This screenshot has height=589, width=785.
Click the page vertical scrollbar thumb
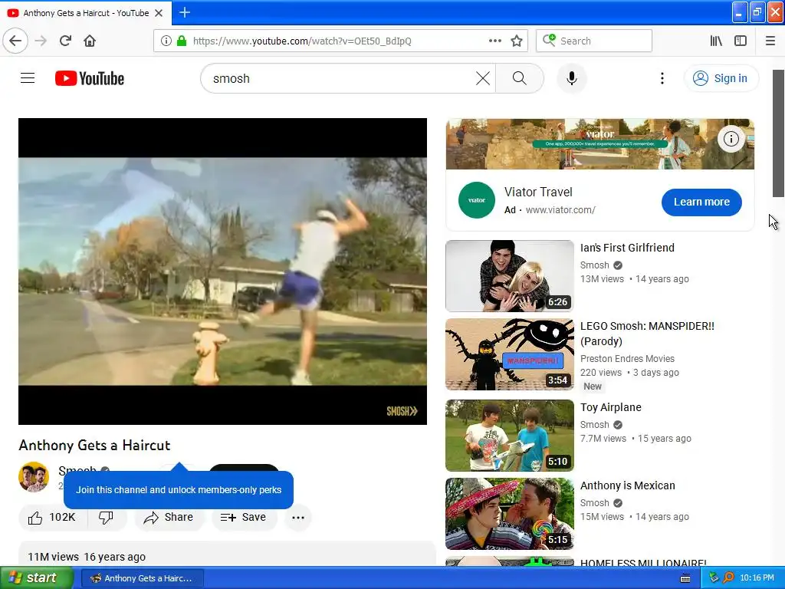coord(779,133)
